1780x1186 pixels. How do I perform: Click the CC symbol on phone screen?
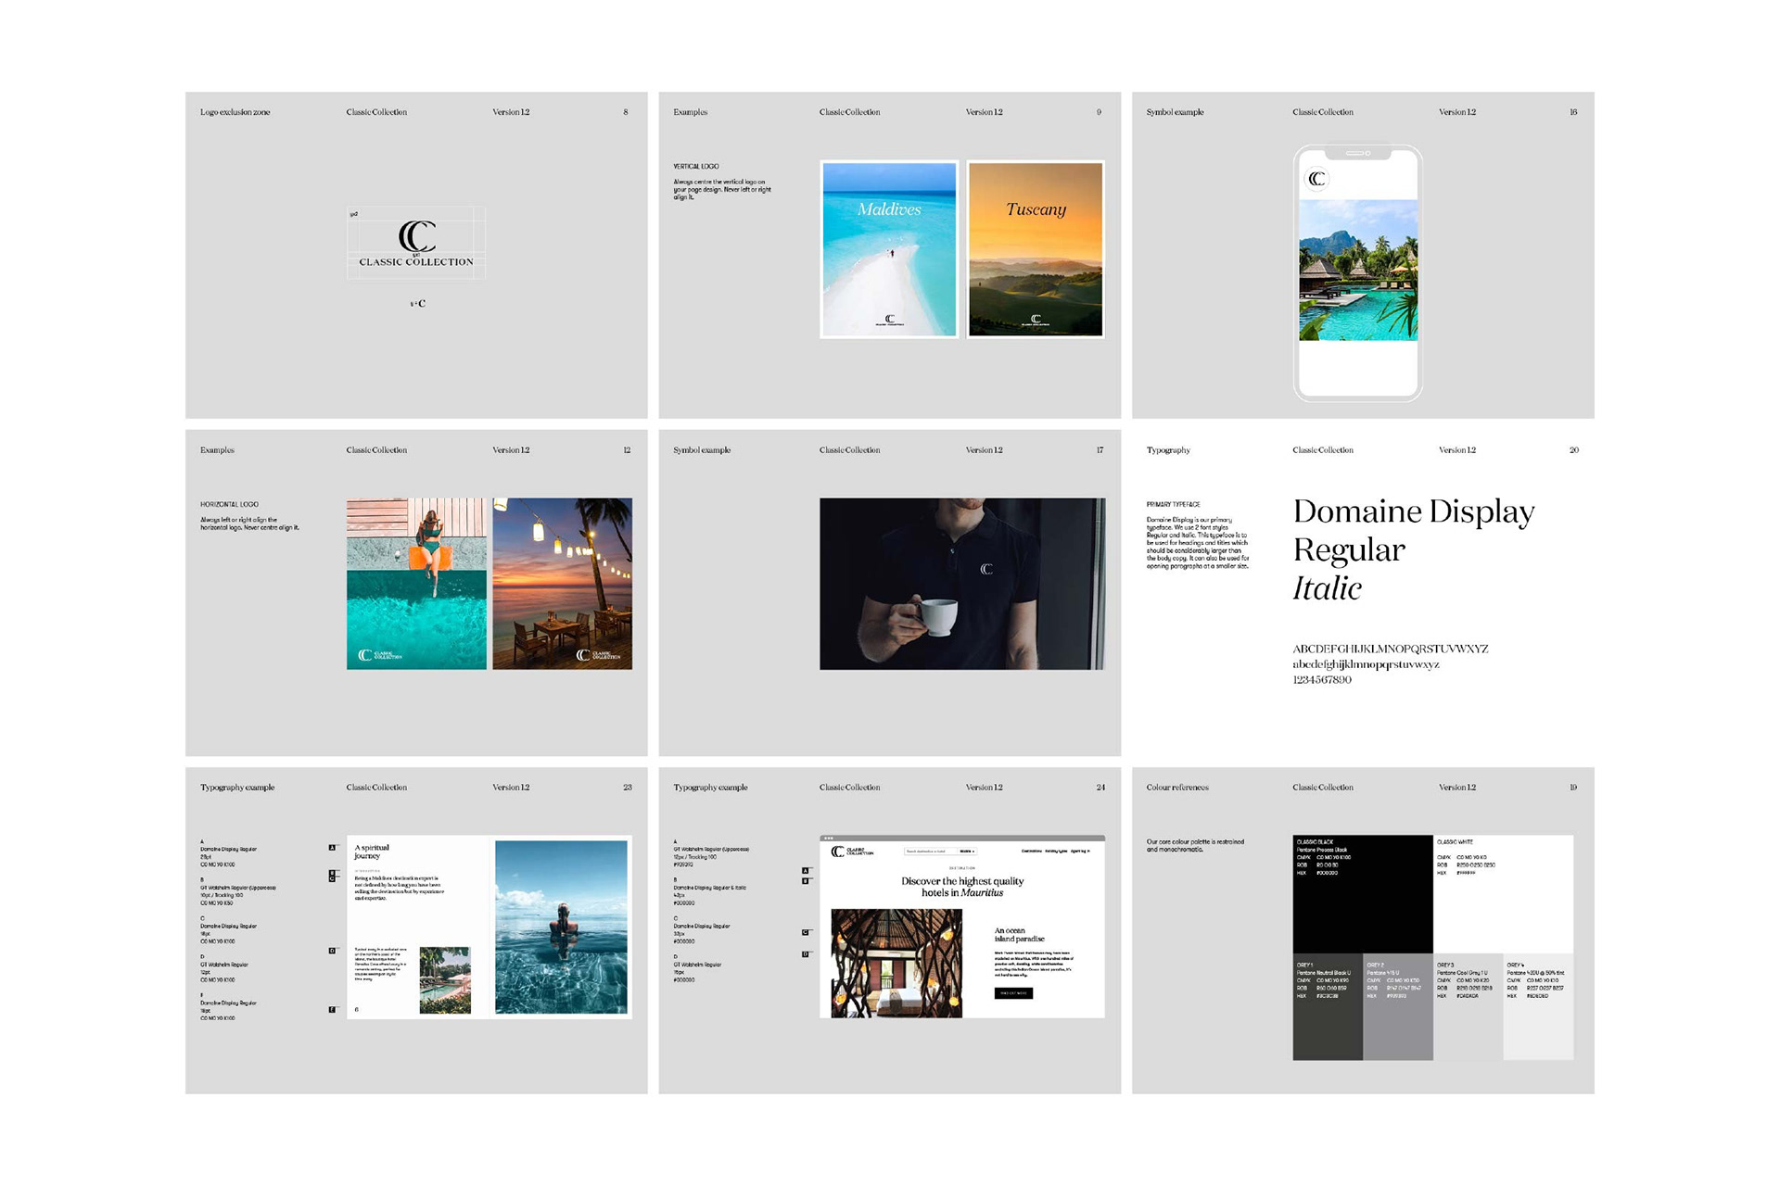pos(1316,179)
